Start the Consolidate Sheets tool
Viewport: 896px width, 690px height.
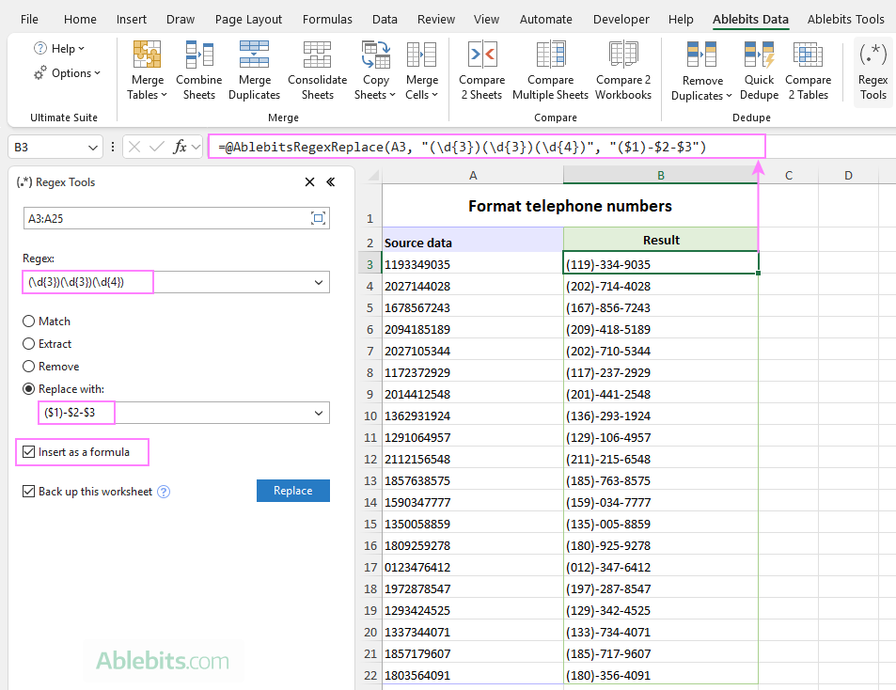[x=317, y=71]
